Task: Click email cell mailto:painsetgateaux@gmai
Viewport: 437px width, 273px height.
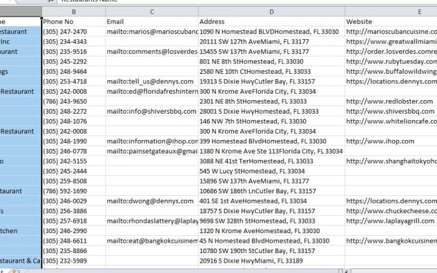Action: tap(152, 151)
